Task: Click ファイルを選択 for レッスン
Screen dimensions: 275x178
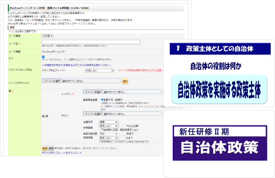Action: coord(93,92)
